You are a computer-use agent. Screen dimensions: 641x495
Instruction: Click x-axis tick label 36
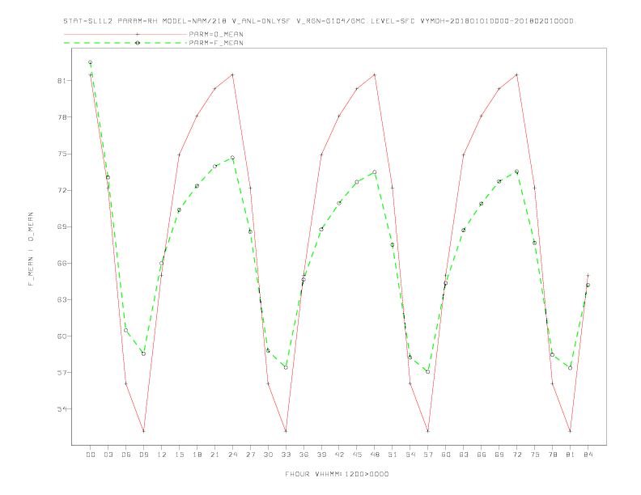pos(304,455)
